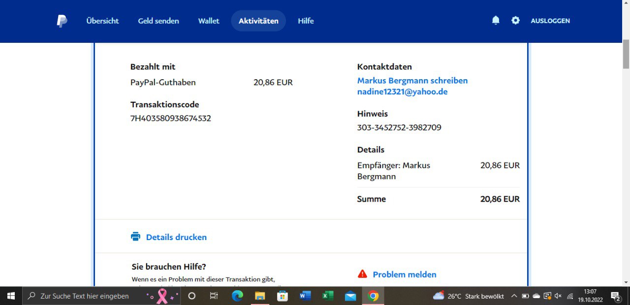The width and height of the screenshot is (630, 305).
Task: Click the PayPal logo in header
Action: (62, 21)
